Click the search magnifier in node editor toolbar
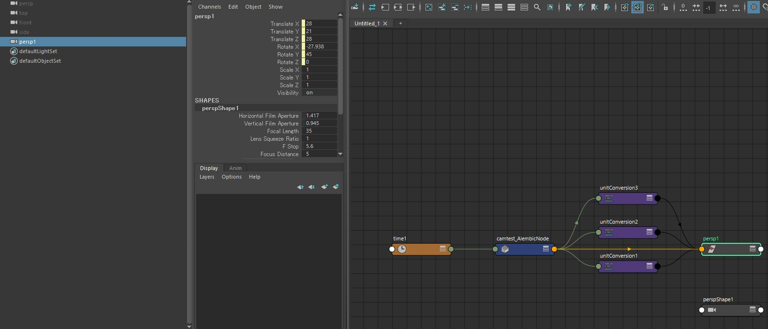 pos(537,7)
